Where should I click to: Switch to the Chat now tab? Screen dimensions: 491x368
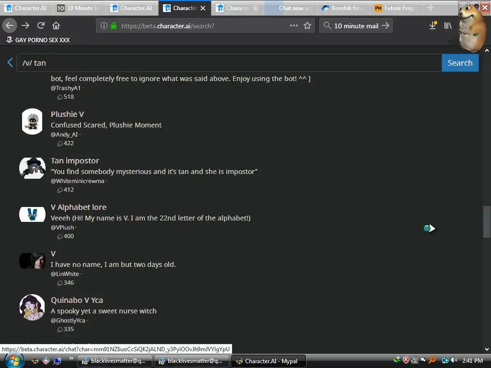coord(291,8)
